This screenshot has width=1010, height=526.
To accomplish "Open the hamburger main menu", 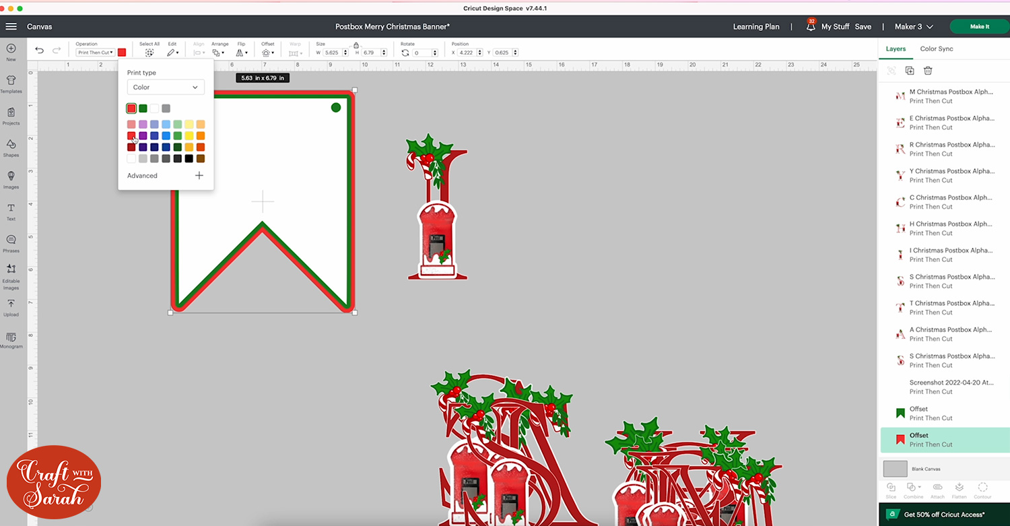I will 11,26.
